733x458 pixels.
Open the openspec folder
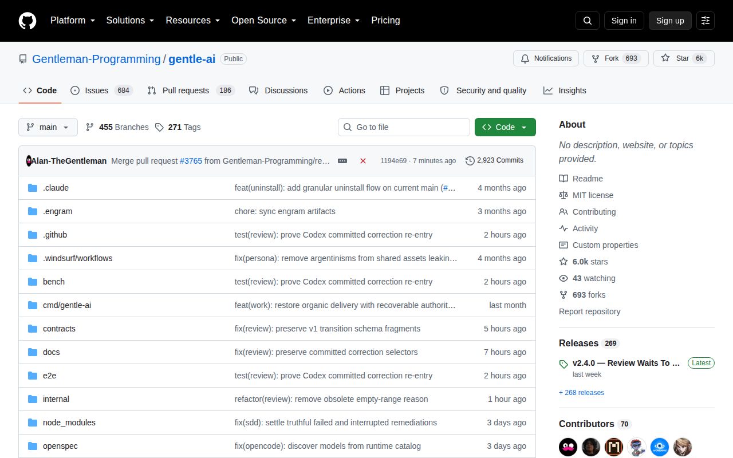[60, 446]
